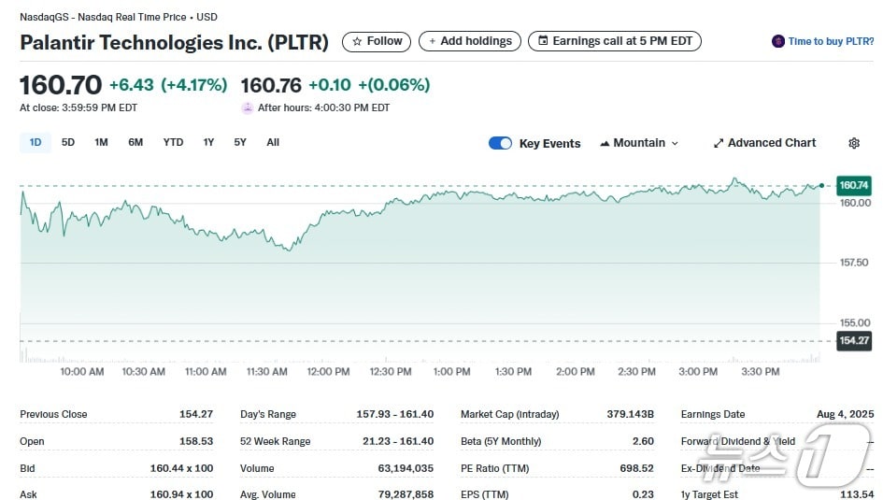Open the Time to buy PLTR? link
The height and width of the screenshot is (500, 883).
point(831,41)
